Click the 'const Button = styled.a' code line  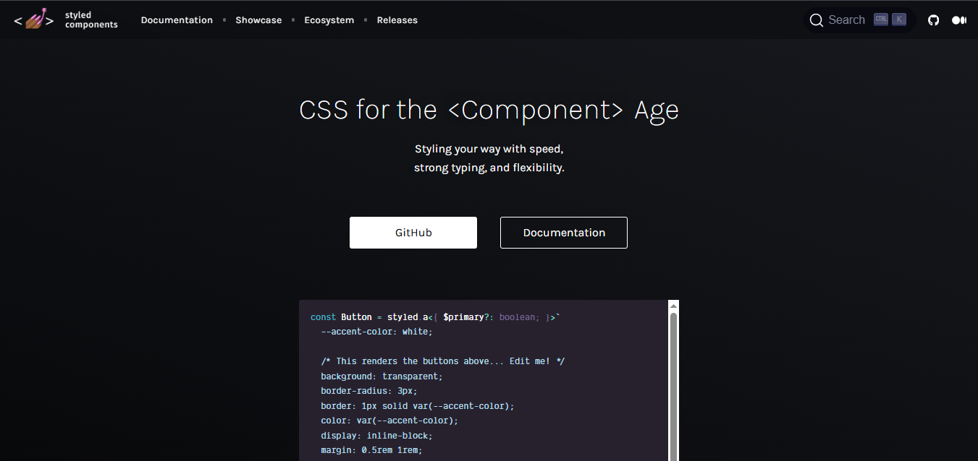coord(436,317)
